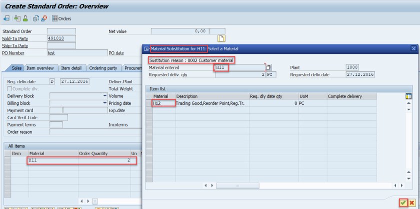The height and width of the screenshot is (209, 420).
Task: Click Req. deliv.date field 27.12.2016 on Sales tab
Action: coord(74,81)
